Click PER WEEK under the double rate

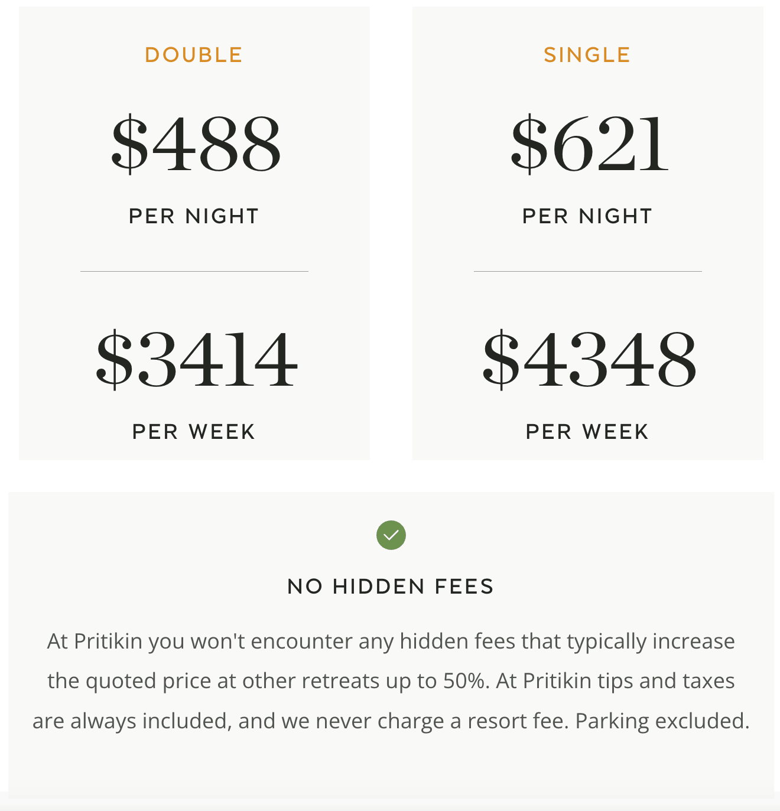[194, 432]
